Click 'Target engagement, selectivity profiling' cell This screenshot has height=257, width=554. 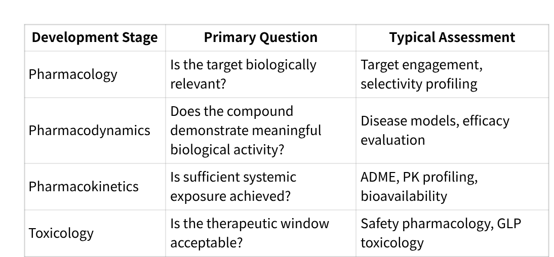point(452,74)
